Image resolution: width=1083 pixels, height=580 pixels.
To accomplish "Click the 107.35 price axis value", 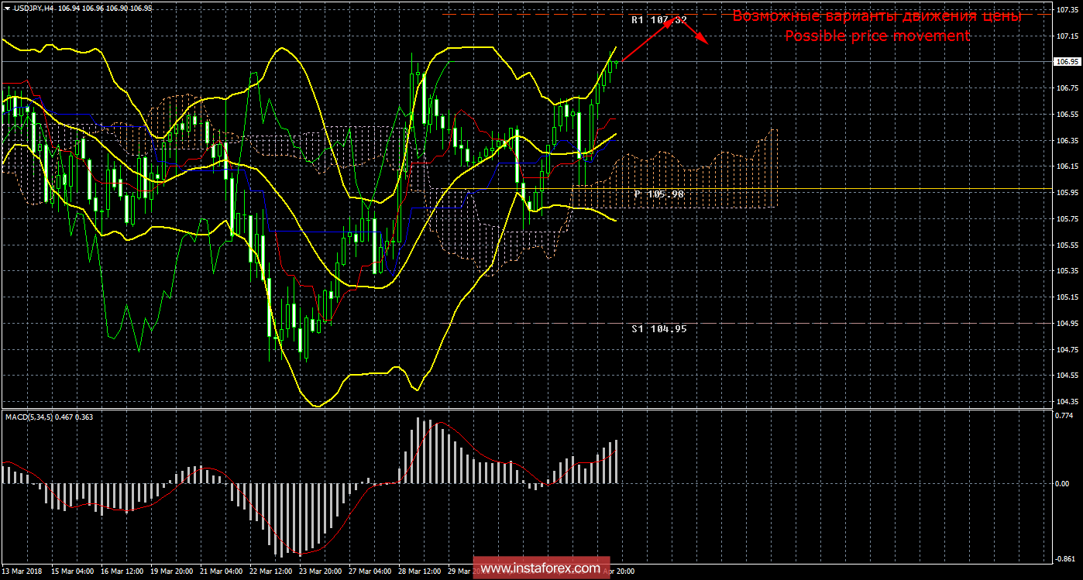I will tap(1067, 10).
